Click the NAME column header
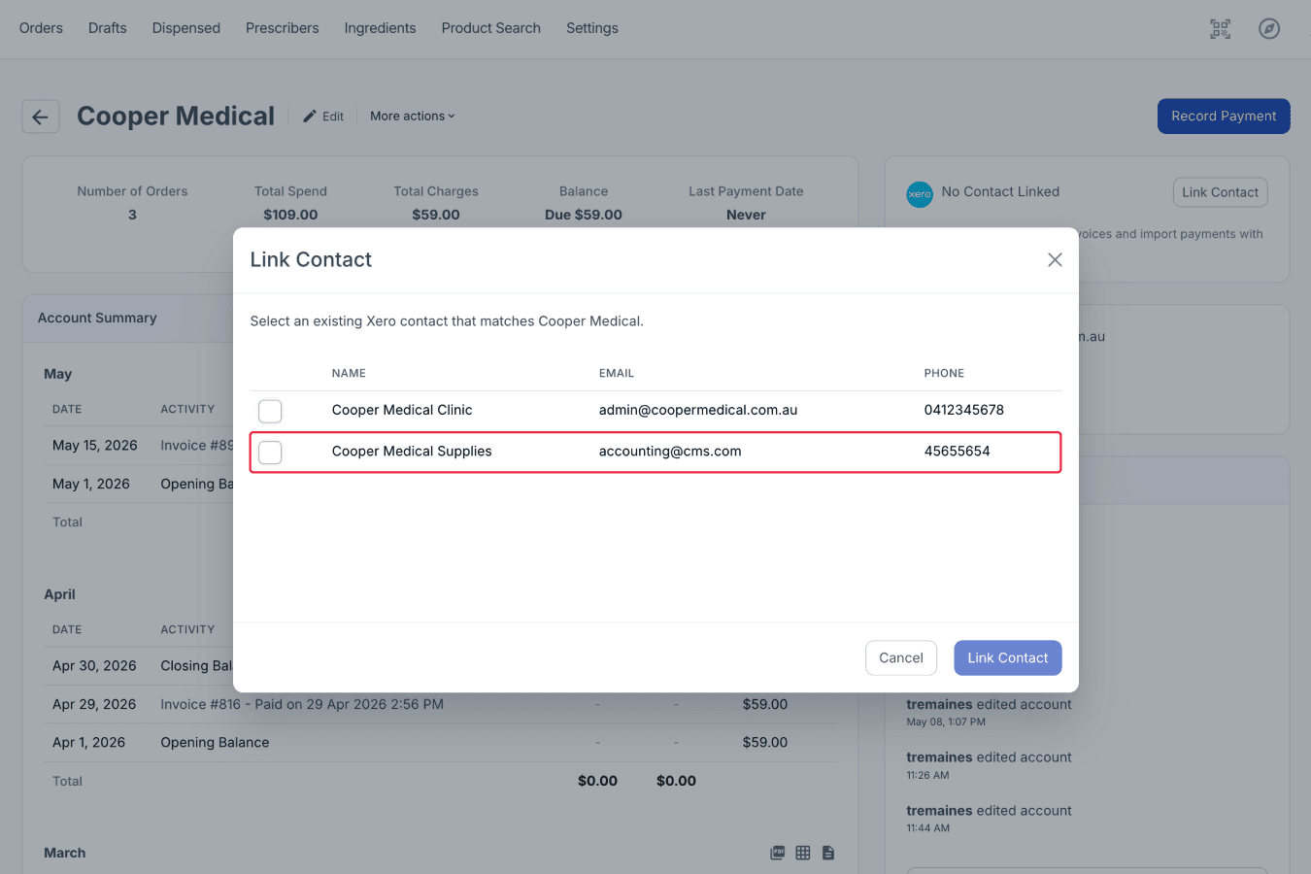The image size is (1311, 874). [x=349, y=373]
